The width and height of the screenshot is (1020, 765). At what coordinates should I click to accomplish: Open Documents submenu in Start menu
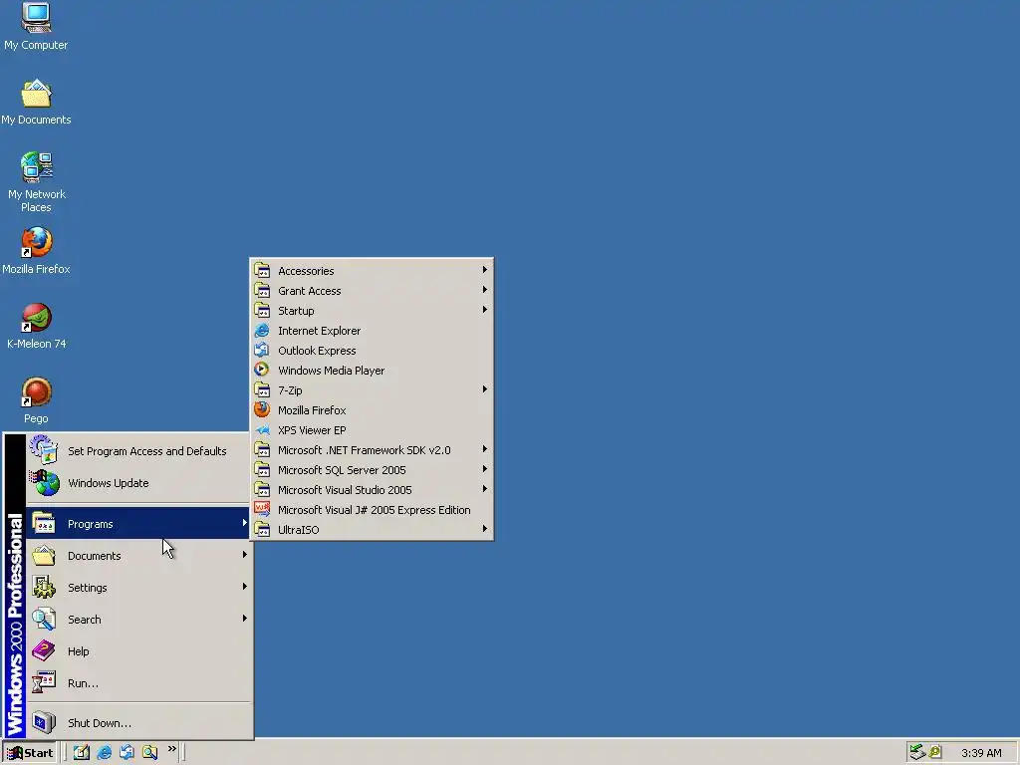pyautogui.click(x=138, y=556)
